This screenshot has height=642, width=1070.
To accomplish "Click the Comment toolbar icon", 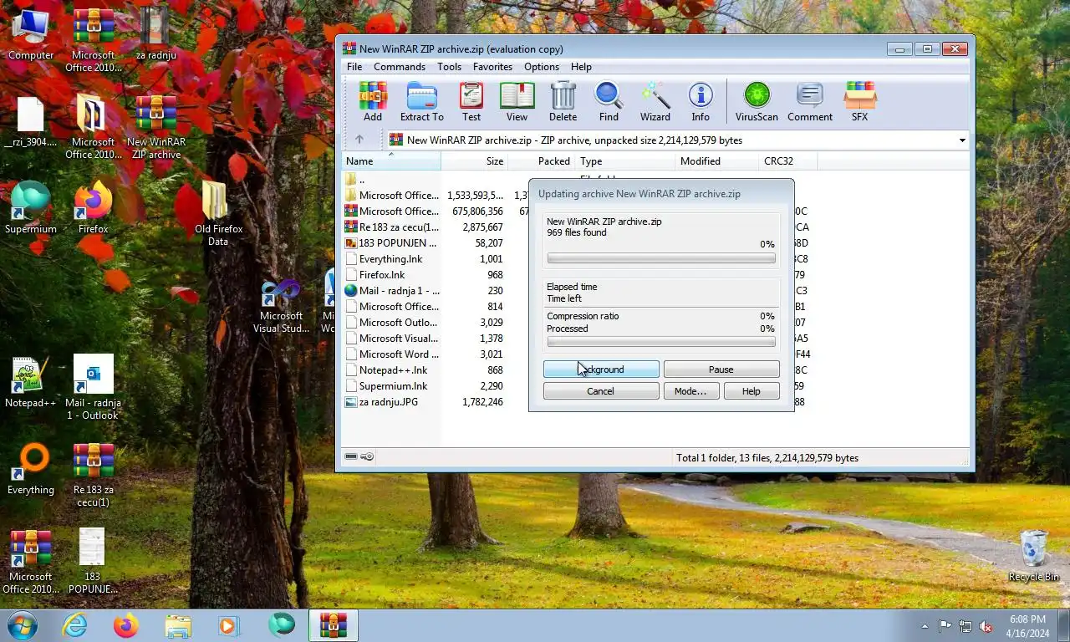I will [809, 102].
